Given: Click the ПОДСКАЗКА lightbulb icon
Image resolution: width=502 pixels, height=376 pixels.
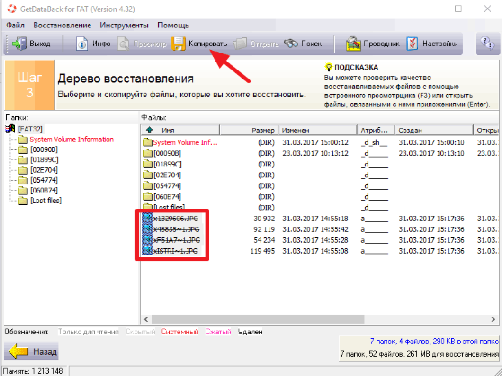Looking at the screenshot, I should click(329, 67).
